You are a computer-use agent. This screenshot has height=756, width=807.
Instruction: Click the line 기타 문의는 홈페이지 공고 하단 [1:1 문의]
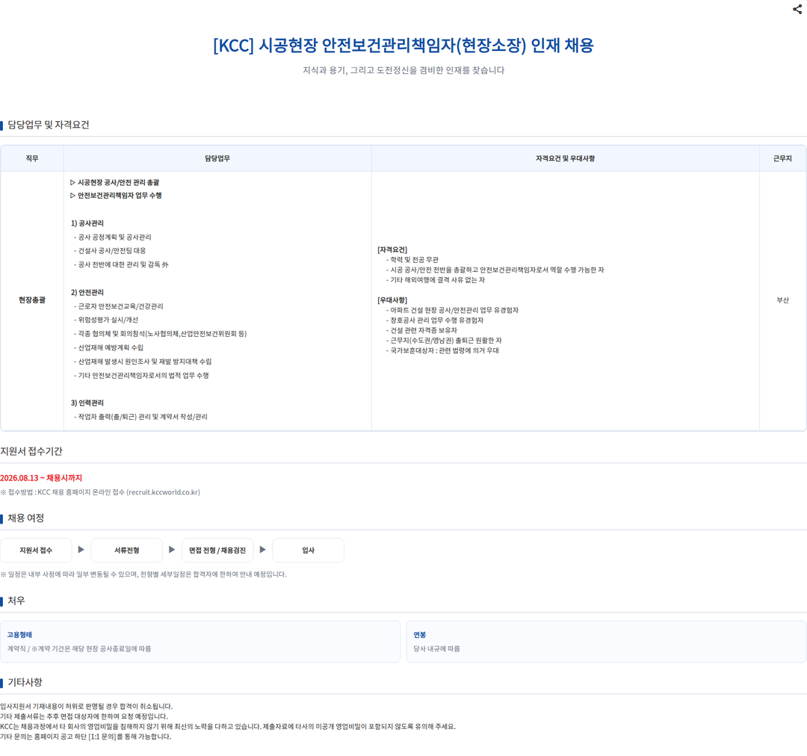85,737
